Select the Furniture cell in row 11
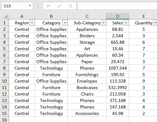Viewport: 157px width, 122px height. tap(51, 87)
